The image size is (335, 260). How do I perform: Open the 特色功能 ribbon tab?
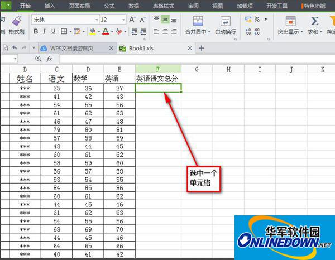(x=314, y=6)
